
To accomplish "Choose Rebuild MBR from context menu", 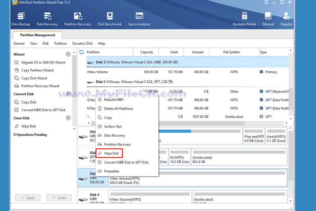I will click(x=127, y=99).
